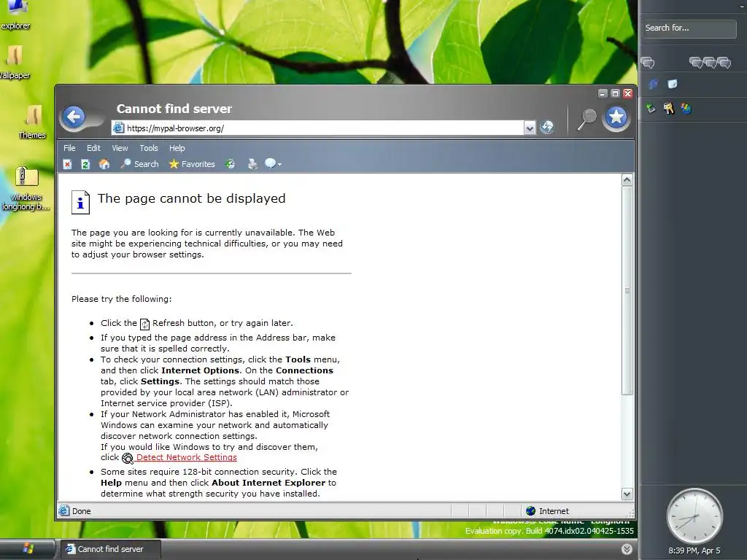
Task: Open the View menu
Action: coord(120,148)
